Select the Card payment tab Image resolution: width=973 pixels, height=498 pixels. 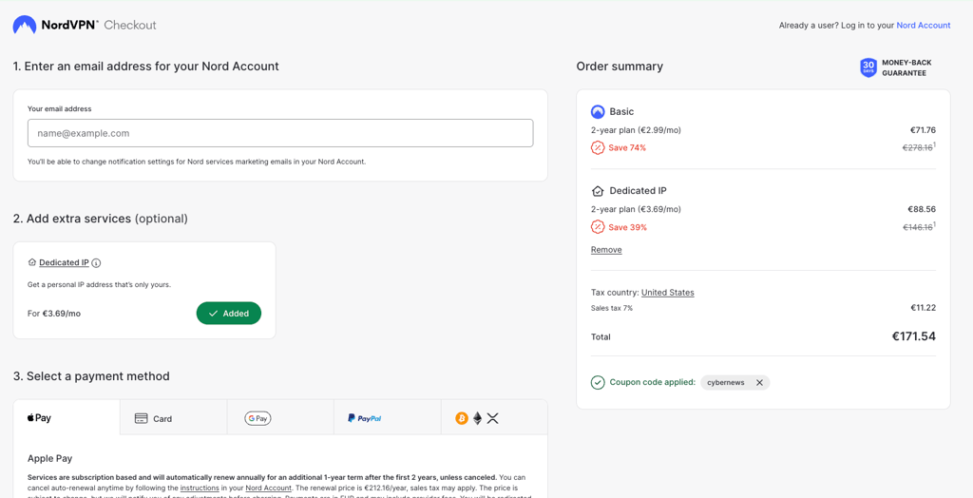tap(173, 418)
